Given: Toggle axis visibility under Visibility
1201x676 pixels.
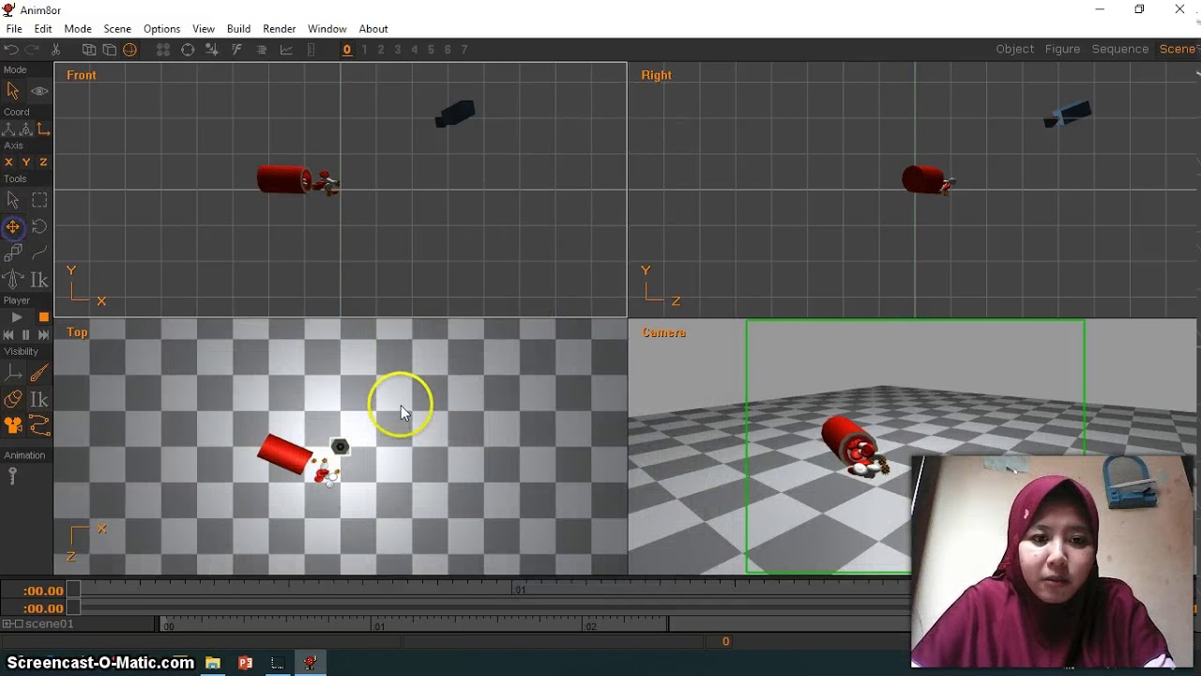Looking at the screenshot, I should (13, 374).
